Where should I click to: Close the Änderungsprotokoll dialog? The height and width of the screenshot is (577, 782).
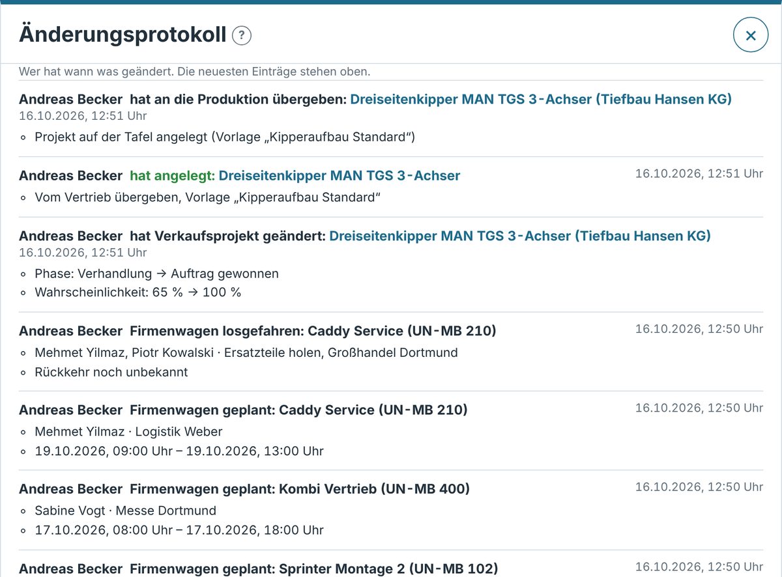pyautogui.click(x=751, y=35)
